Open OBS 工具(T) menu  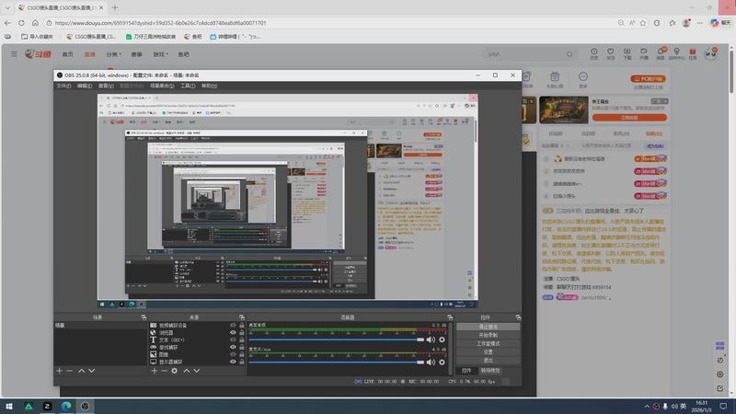[188, 86]
